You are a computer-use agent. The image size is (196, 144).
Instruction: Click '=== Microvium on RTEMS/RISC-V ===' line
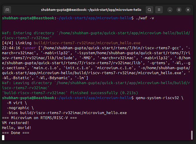tap(39, 118)
